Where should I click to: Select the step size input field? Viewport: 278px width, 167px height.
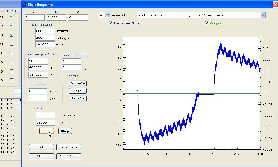click(45, 123)
